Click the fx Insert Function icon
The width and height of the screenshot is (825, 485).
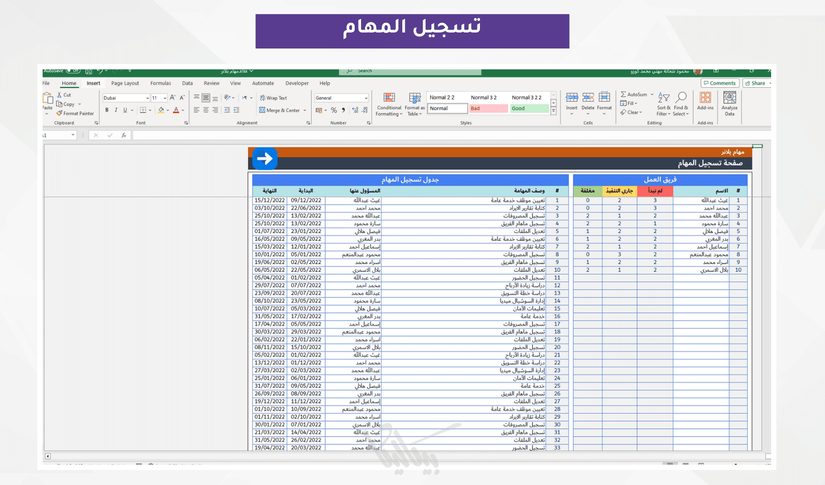click(124, 135)
